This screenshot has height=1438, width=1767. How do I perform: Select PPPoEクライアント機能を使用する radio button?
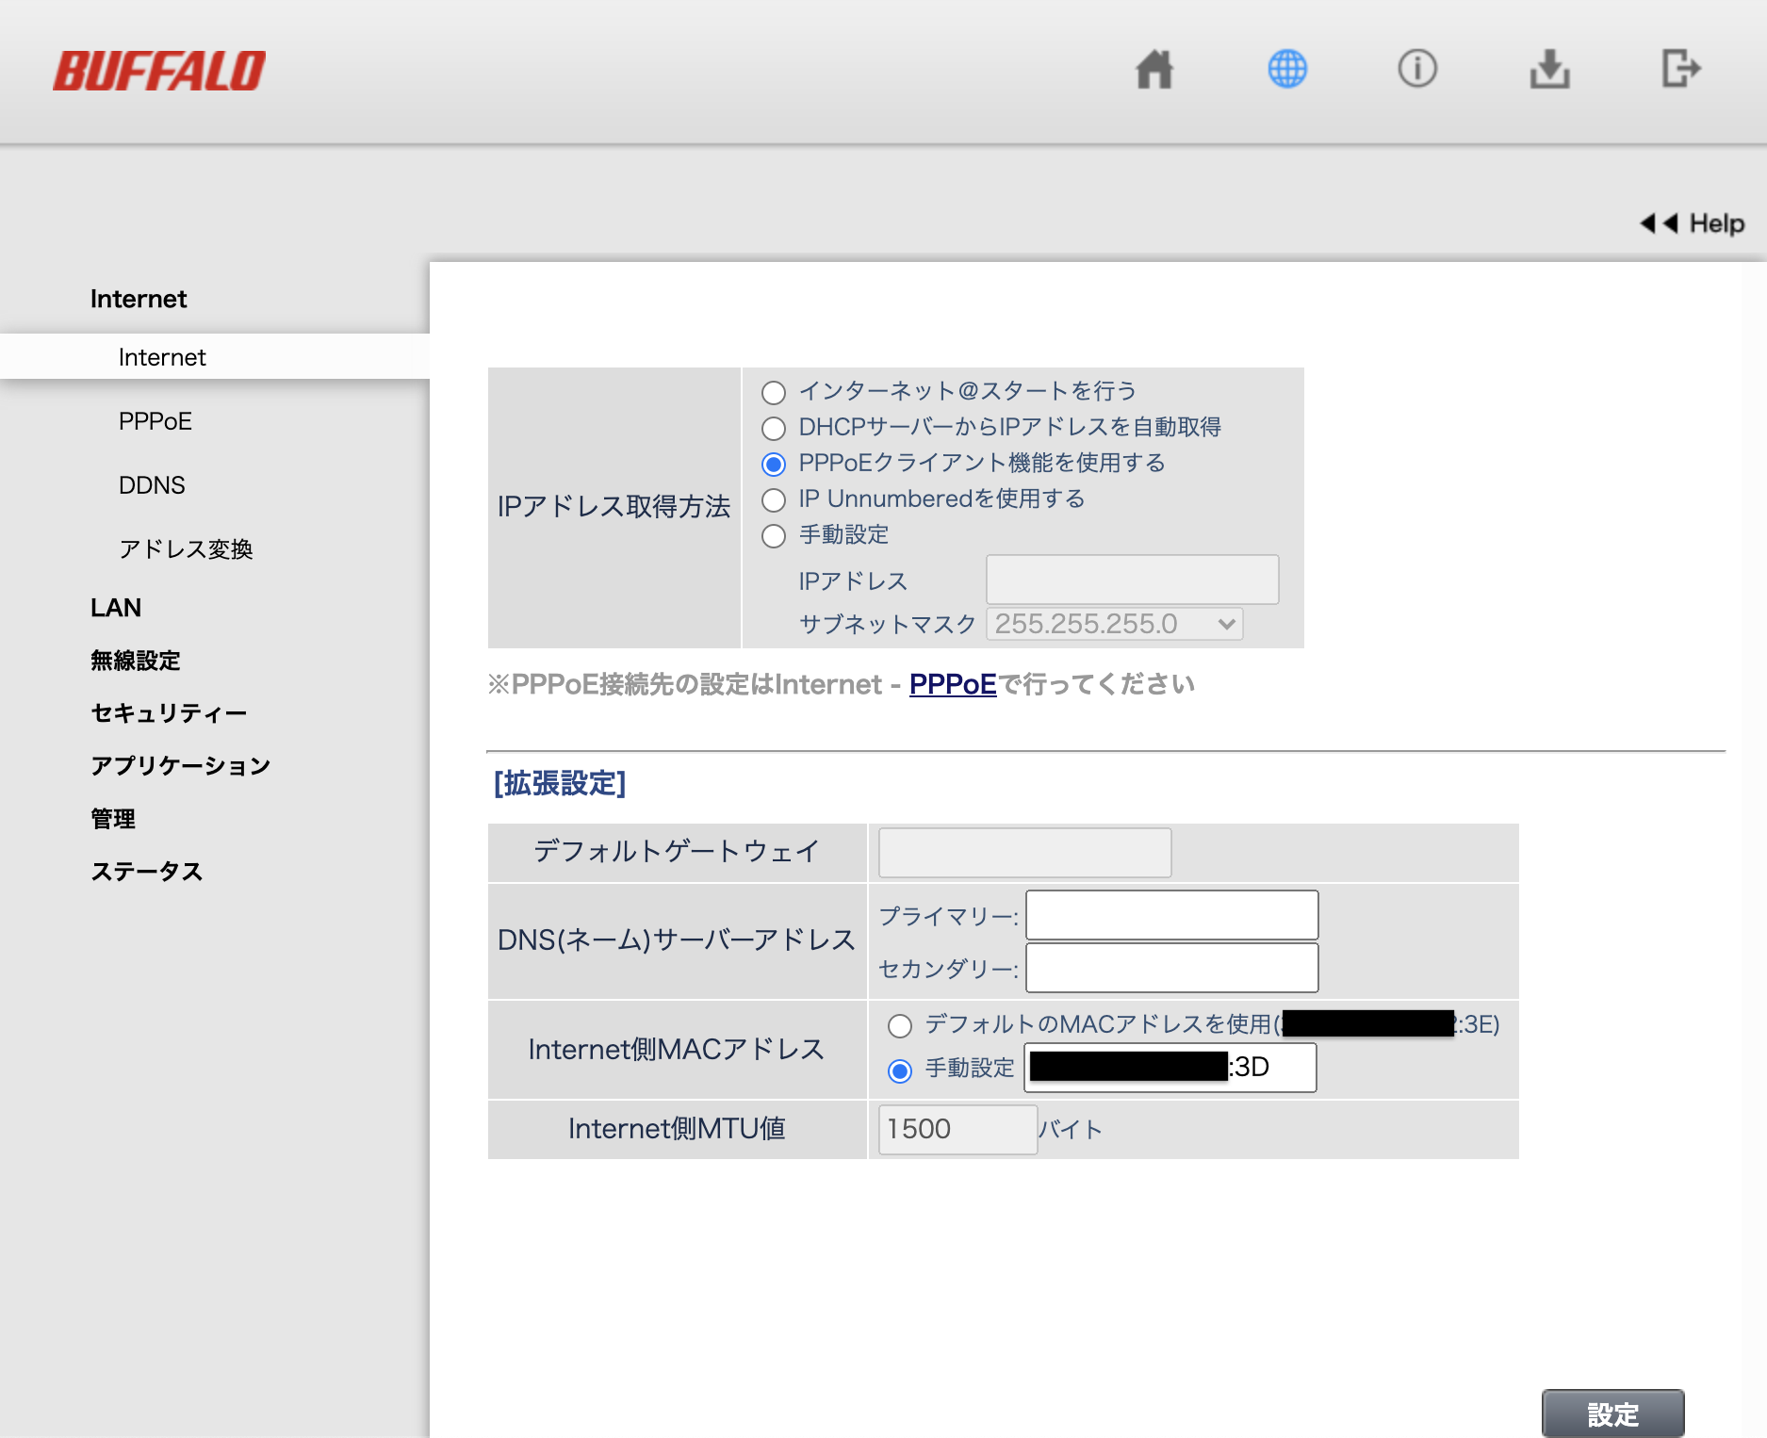tap(773, 463)
